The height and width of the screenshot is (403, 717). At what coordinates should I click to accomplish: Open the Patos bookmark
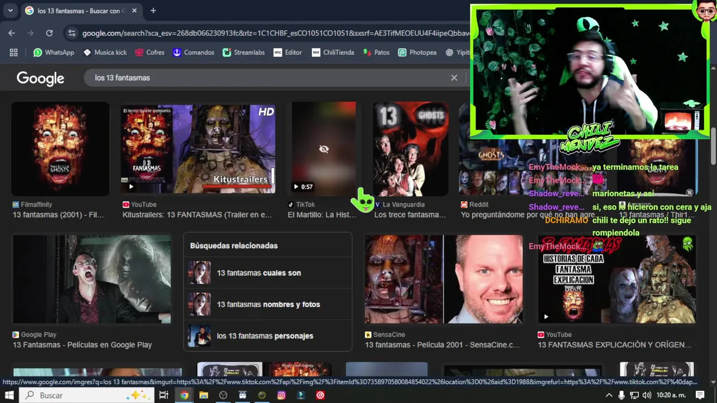pyautogui.click(x=376, y=52)
